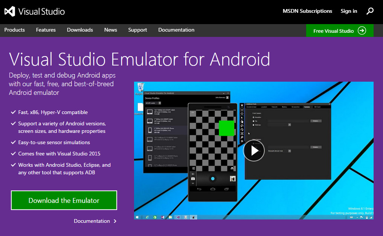Screen dimensions: 383x236
Task: Tap the Android back navigation icon
Action: click(x=199, y=189)
